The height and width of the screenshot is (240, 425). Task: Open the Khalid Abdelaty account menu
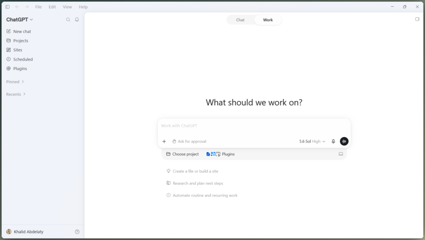[x=24, y=232]
